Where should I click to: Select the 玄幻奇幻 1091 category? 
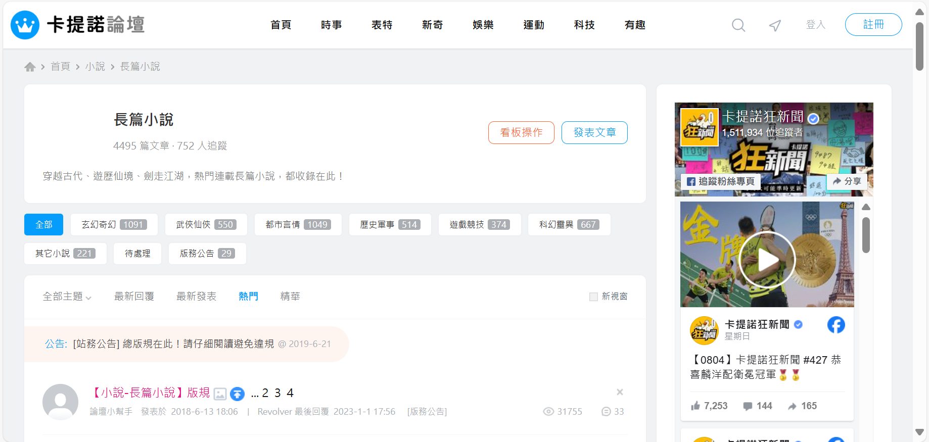(114, 224)
